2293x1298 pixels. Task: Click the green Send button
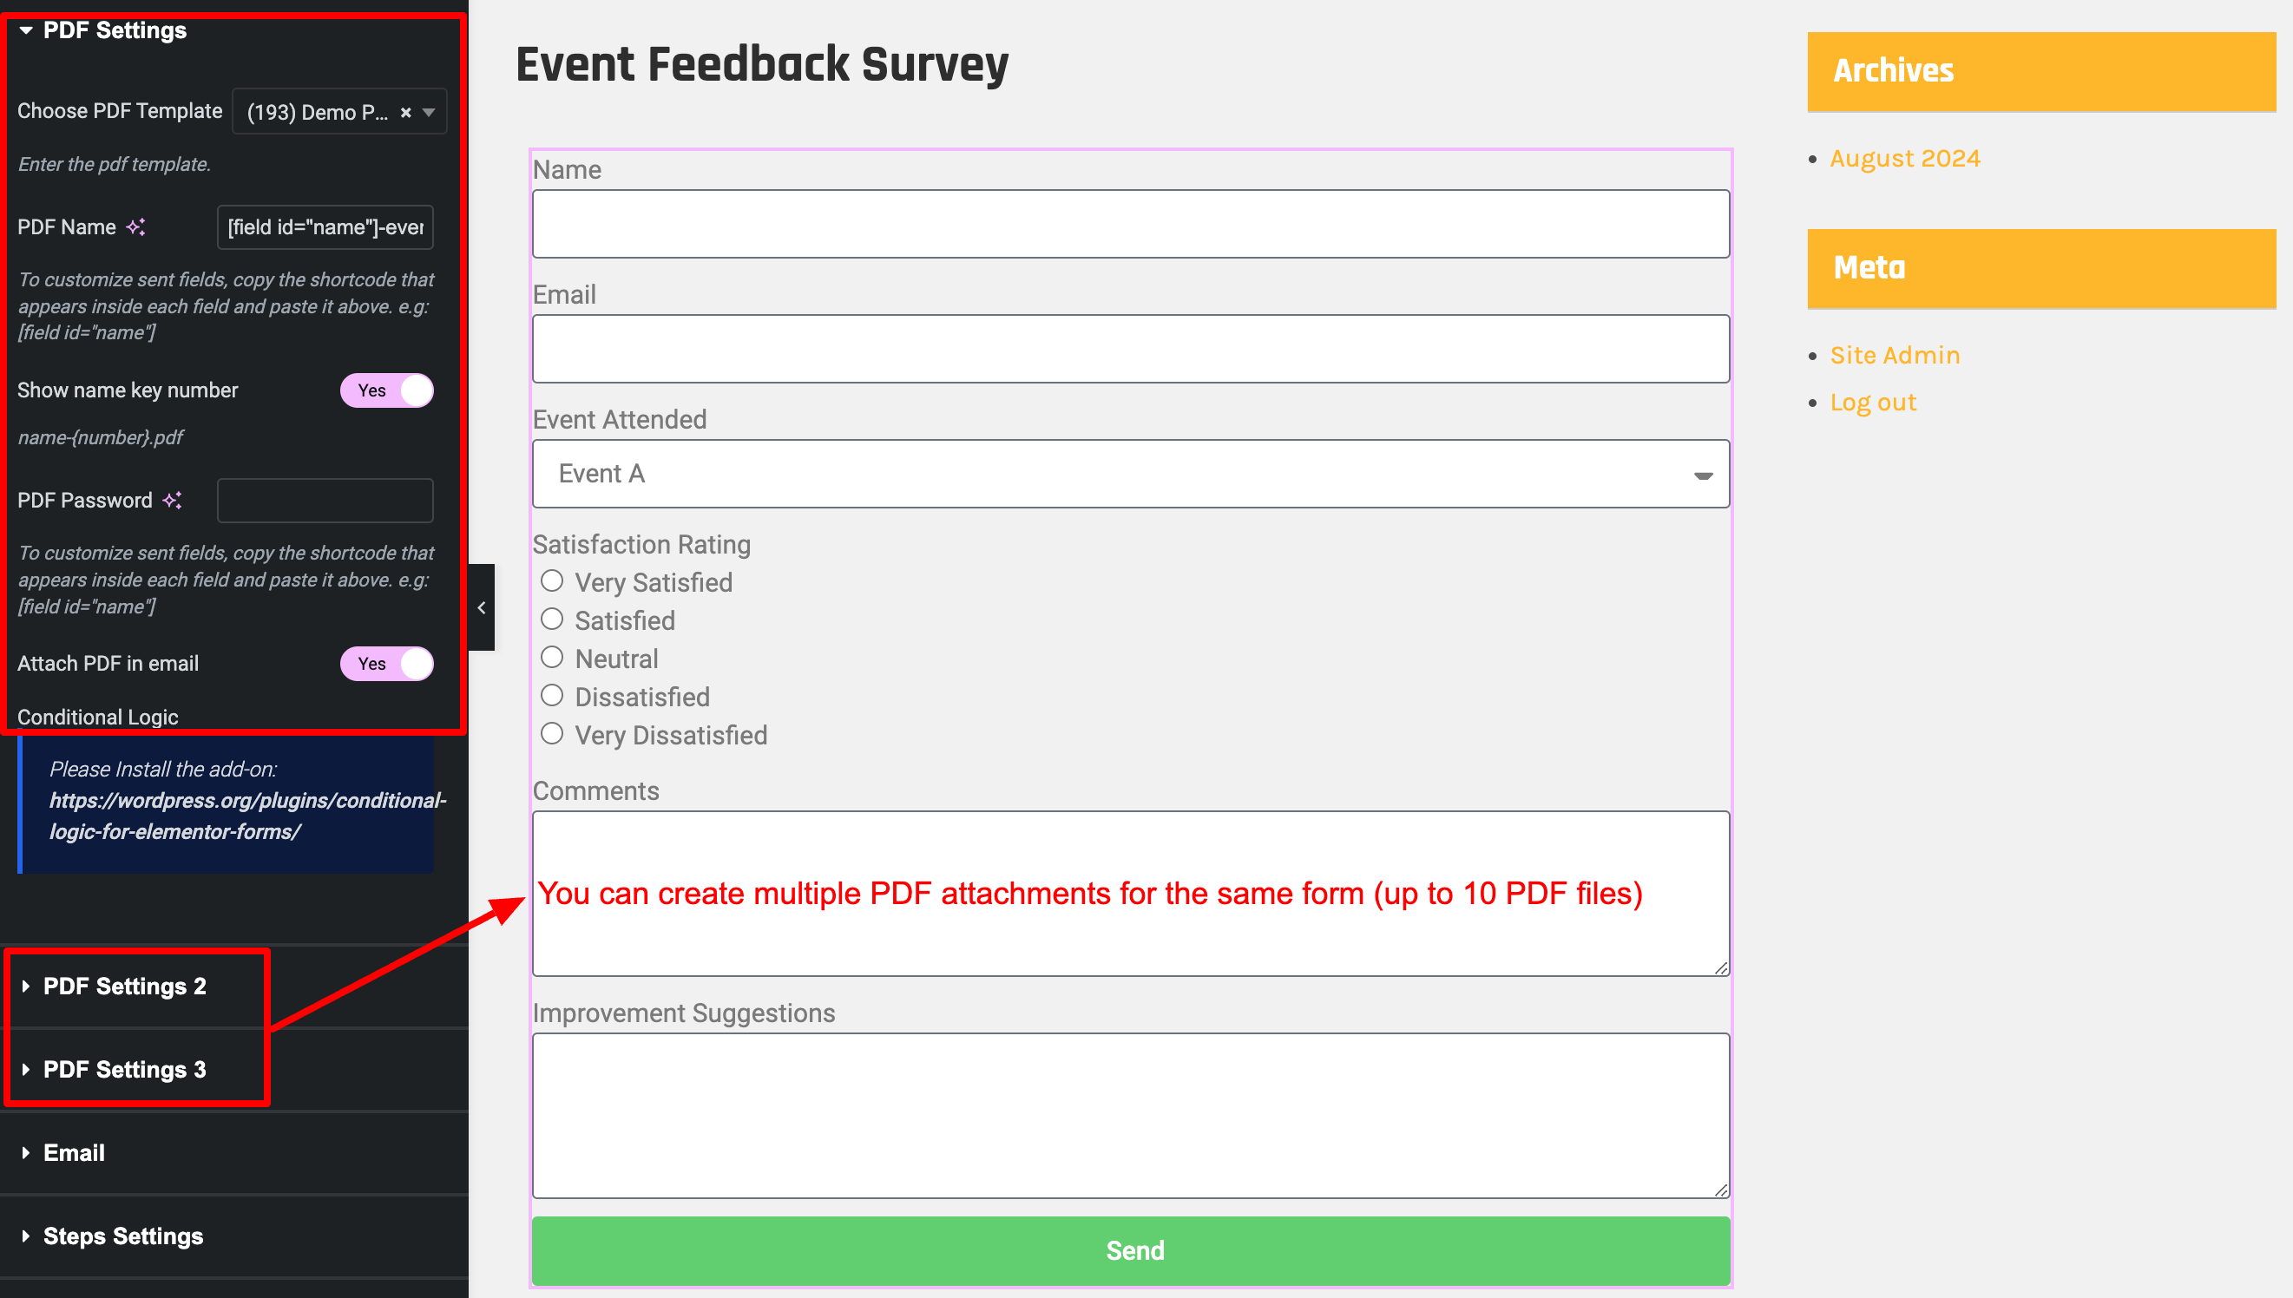(x=1131, y=1251)
